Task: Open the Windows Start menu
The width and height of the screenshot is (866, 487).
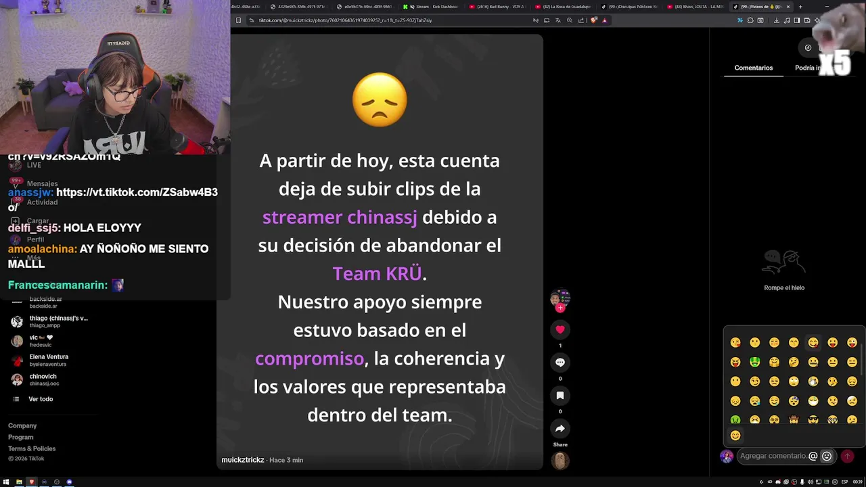Action: pos(6,482)
